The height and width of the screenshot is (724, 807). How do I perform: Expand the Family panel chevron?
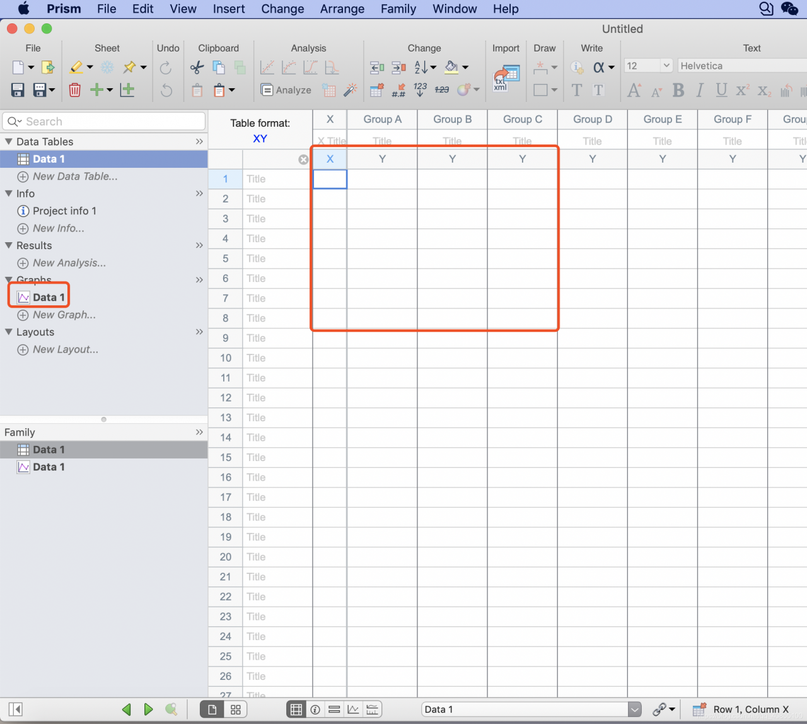pos(199,432)
